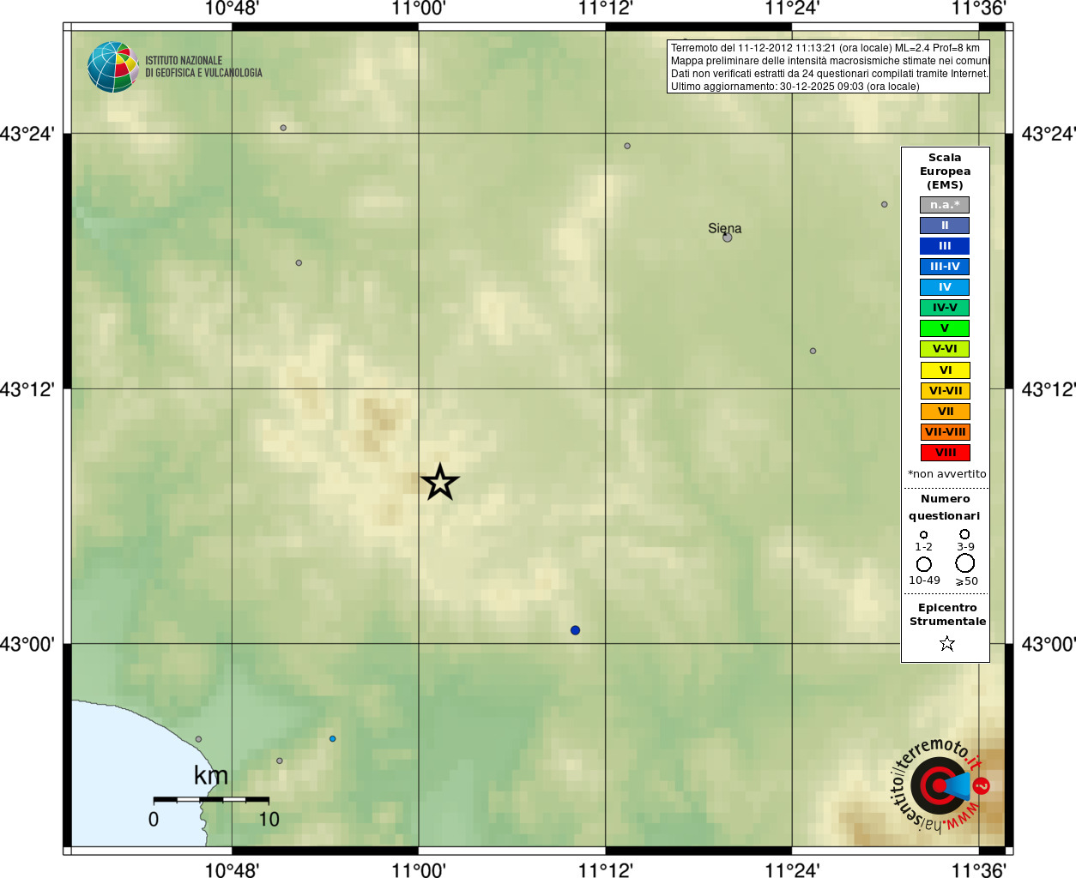Screen dimensions: 1076x878
Task: Select the gray n.a. legend swatch
Action: (x=945, y=205)
